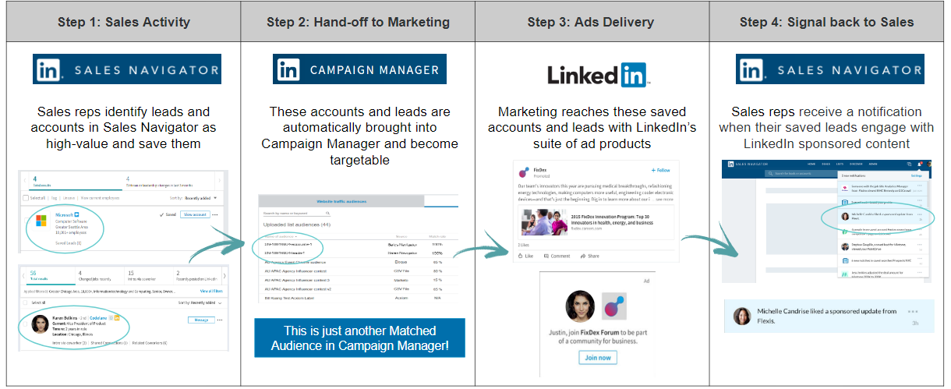This screenshot has height=389, width=951.
Task: Click the Follow link on the FixDex post
Action: click(x=660, y=170)
